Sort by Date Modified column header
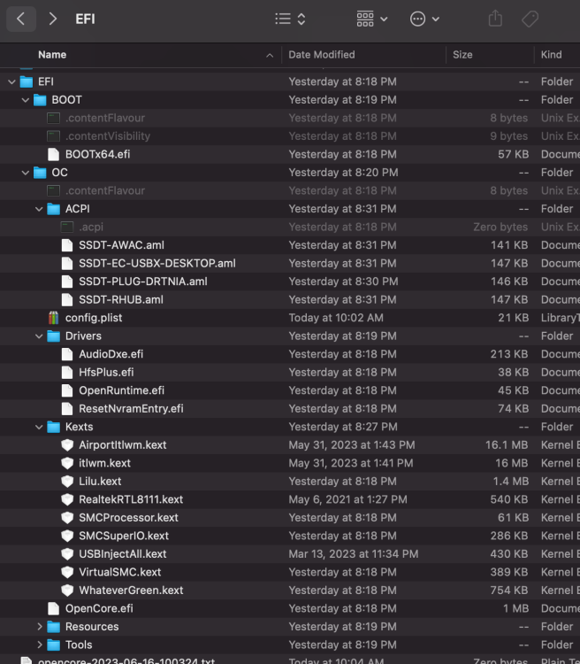Screen dimensions: 580x664 pos(322,55)
